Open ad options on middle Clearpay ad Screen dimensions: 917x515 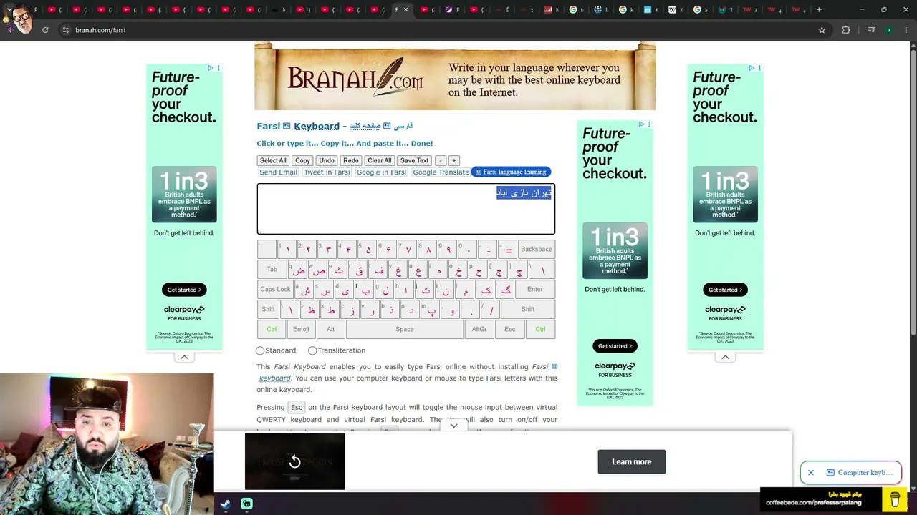coord(649,124)
